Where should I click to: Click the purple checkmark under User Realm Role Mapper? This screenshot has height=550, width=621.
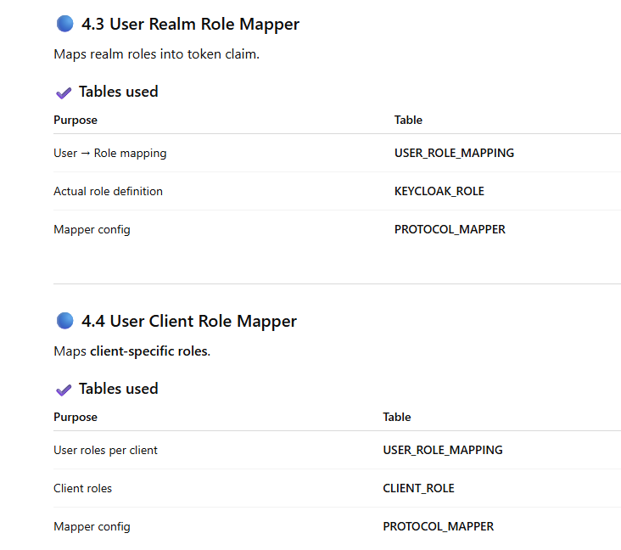tap(63, 93)
